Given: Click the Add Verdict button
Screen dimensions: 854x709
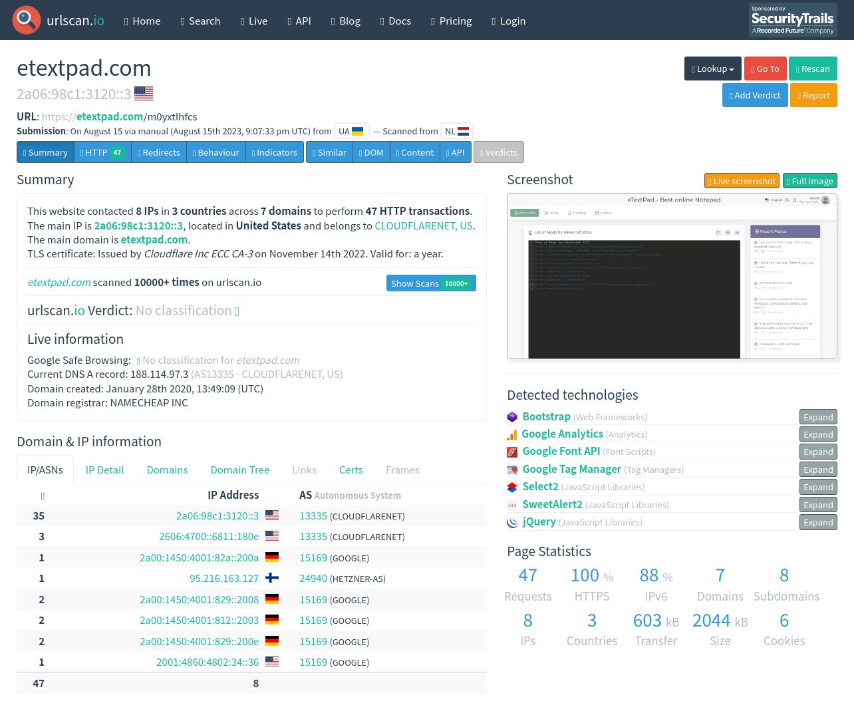Looking at the screenshot, I should [755, 95].
